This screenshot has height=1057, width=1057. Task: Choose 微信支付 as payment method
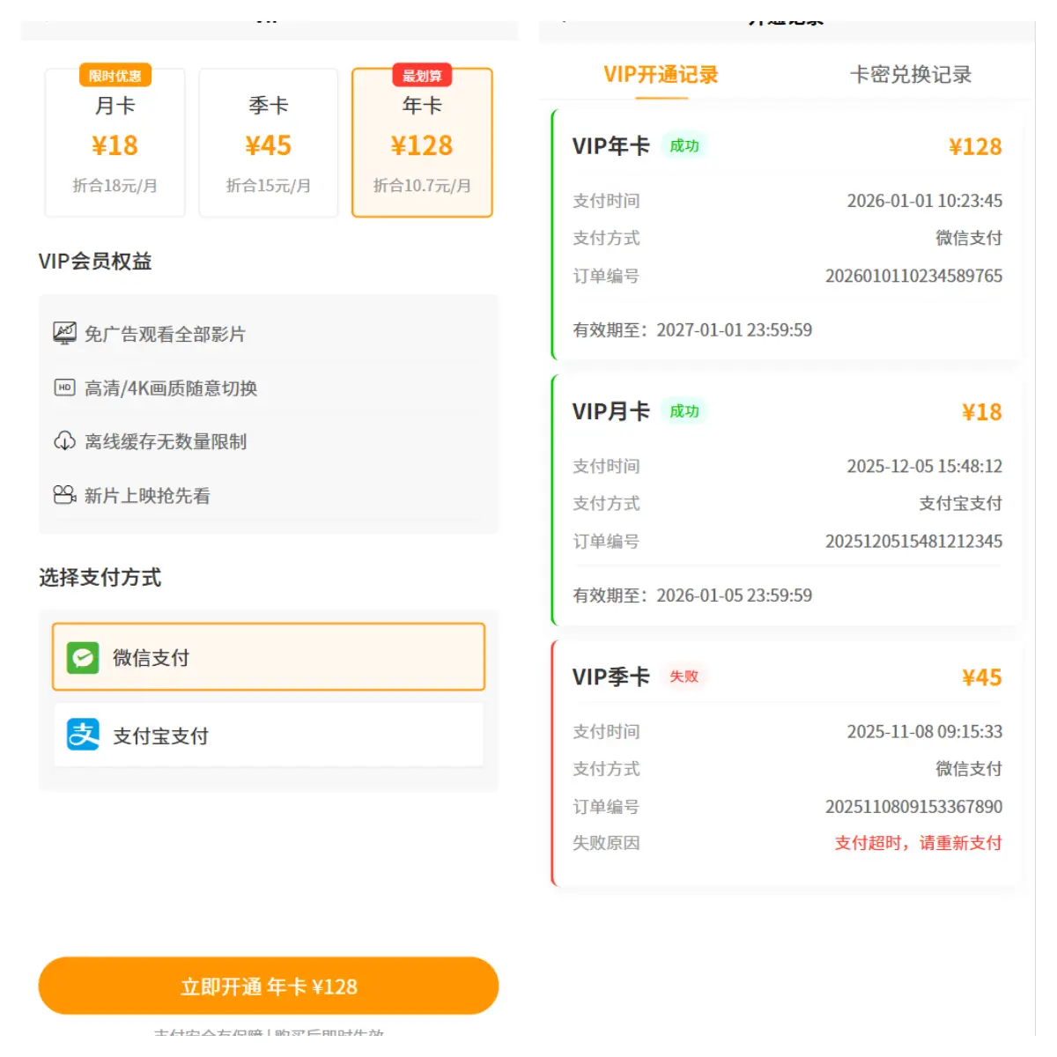pos(269,657)
